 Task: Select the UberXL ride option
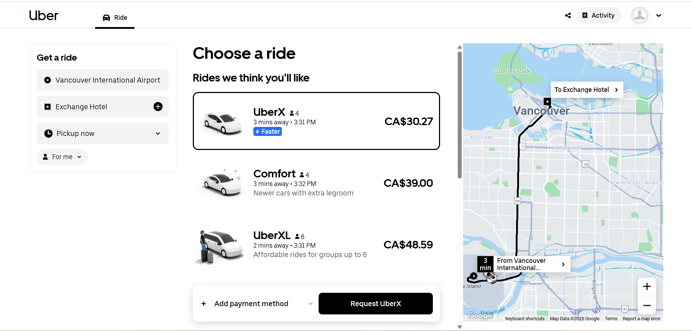click(x=316, y=244)
